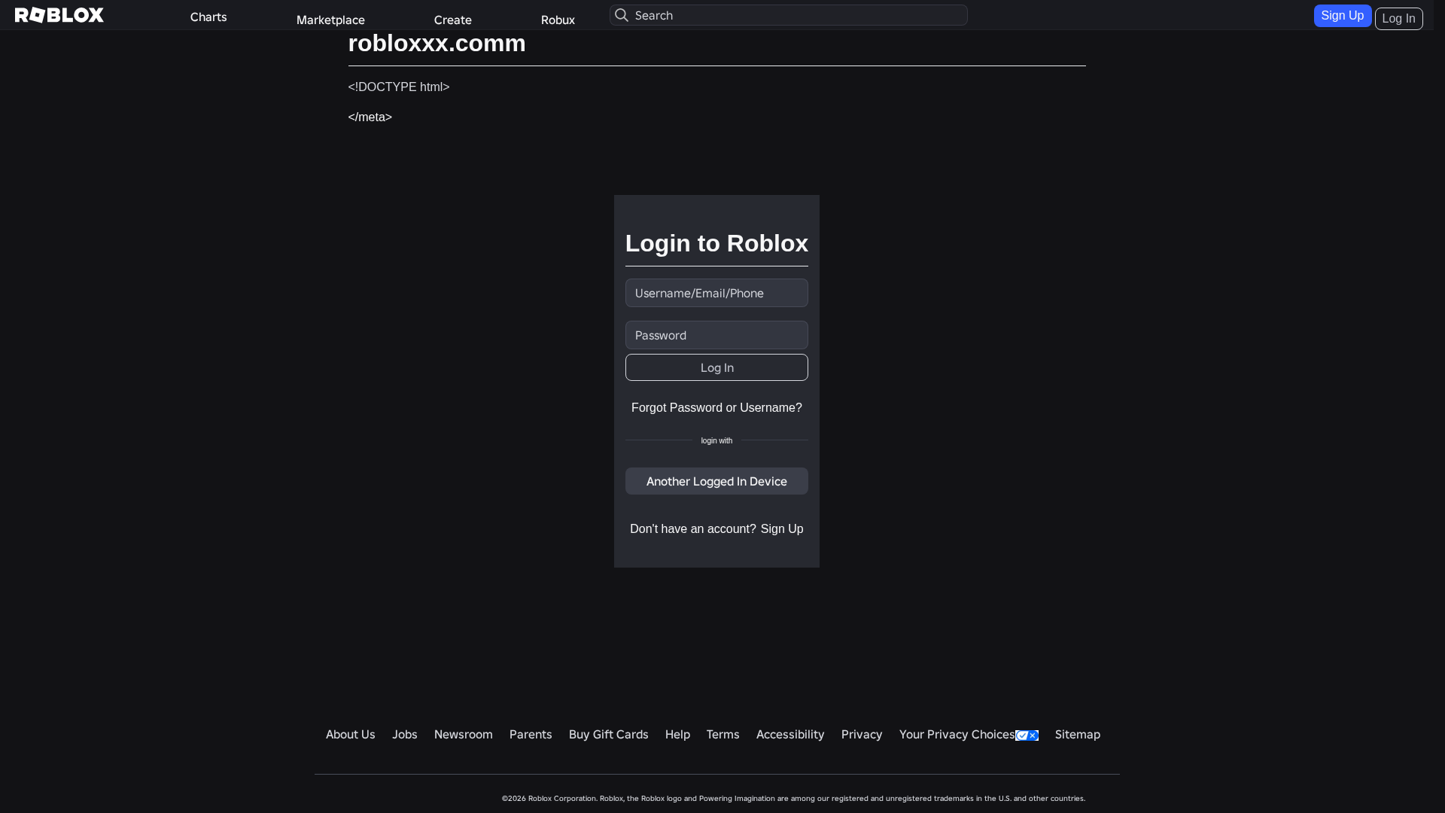Click the </meta> text line

click(x=370, y=117)
